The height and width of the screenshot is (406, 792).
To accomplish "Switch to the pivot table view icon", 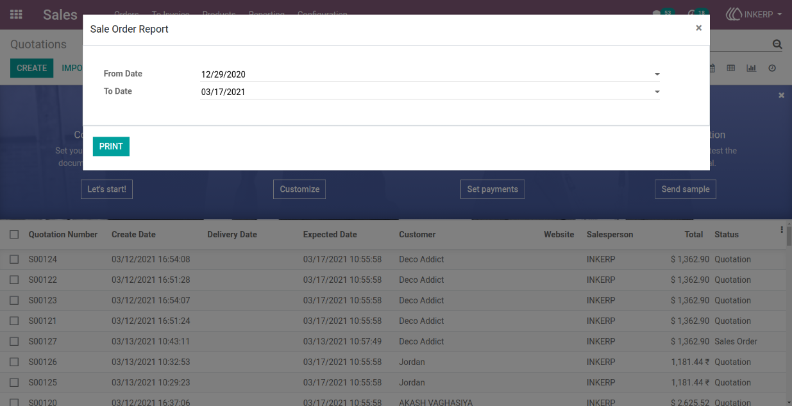I will 730,68.
